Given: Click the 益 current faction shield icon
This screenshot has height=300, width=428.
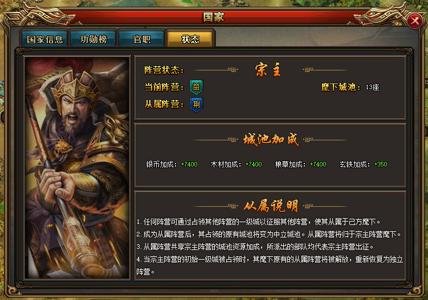Looking at the screenshot, I should tap(196, 87).
